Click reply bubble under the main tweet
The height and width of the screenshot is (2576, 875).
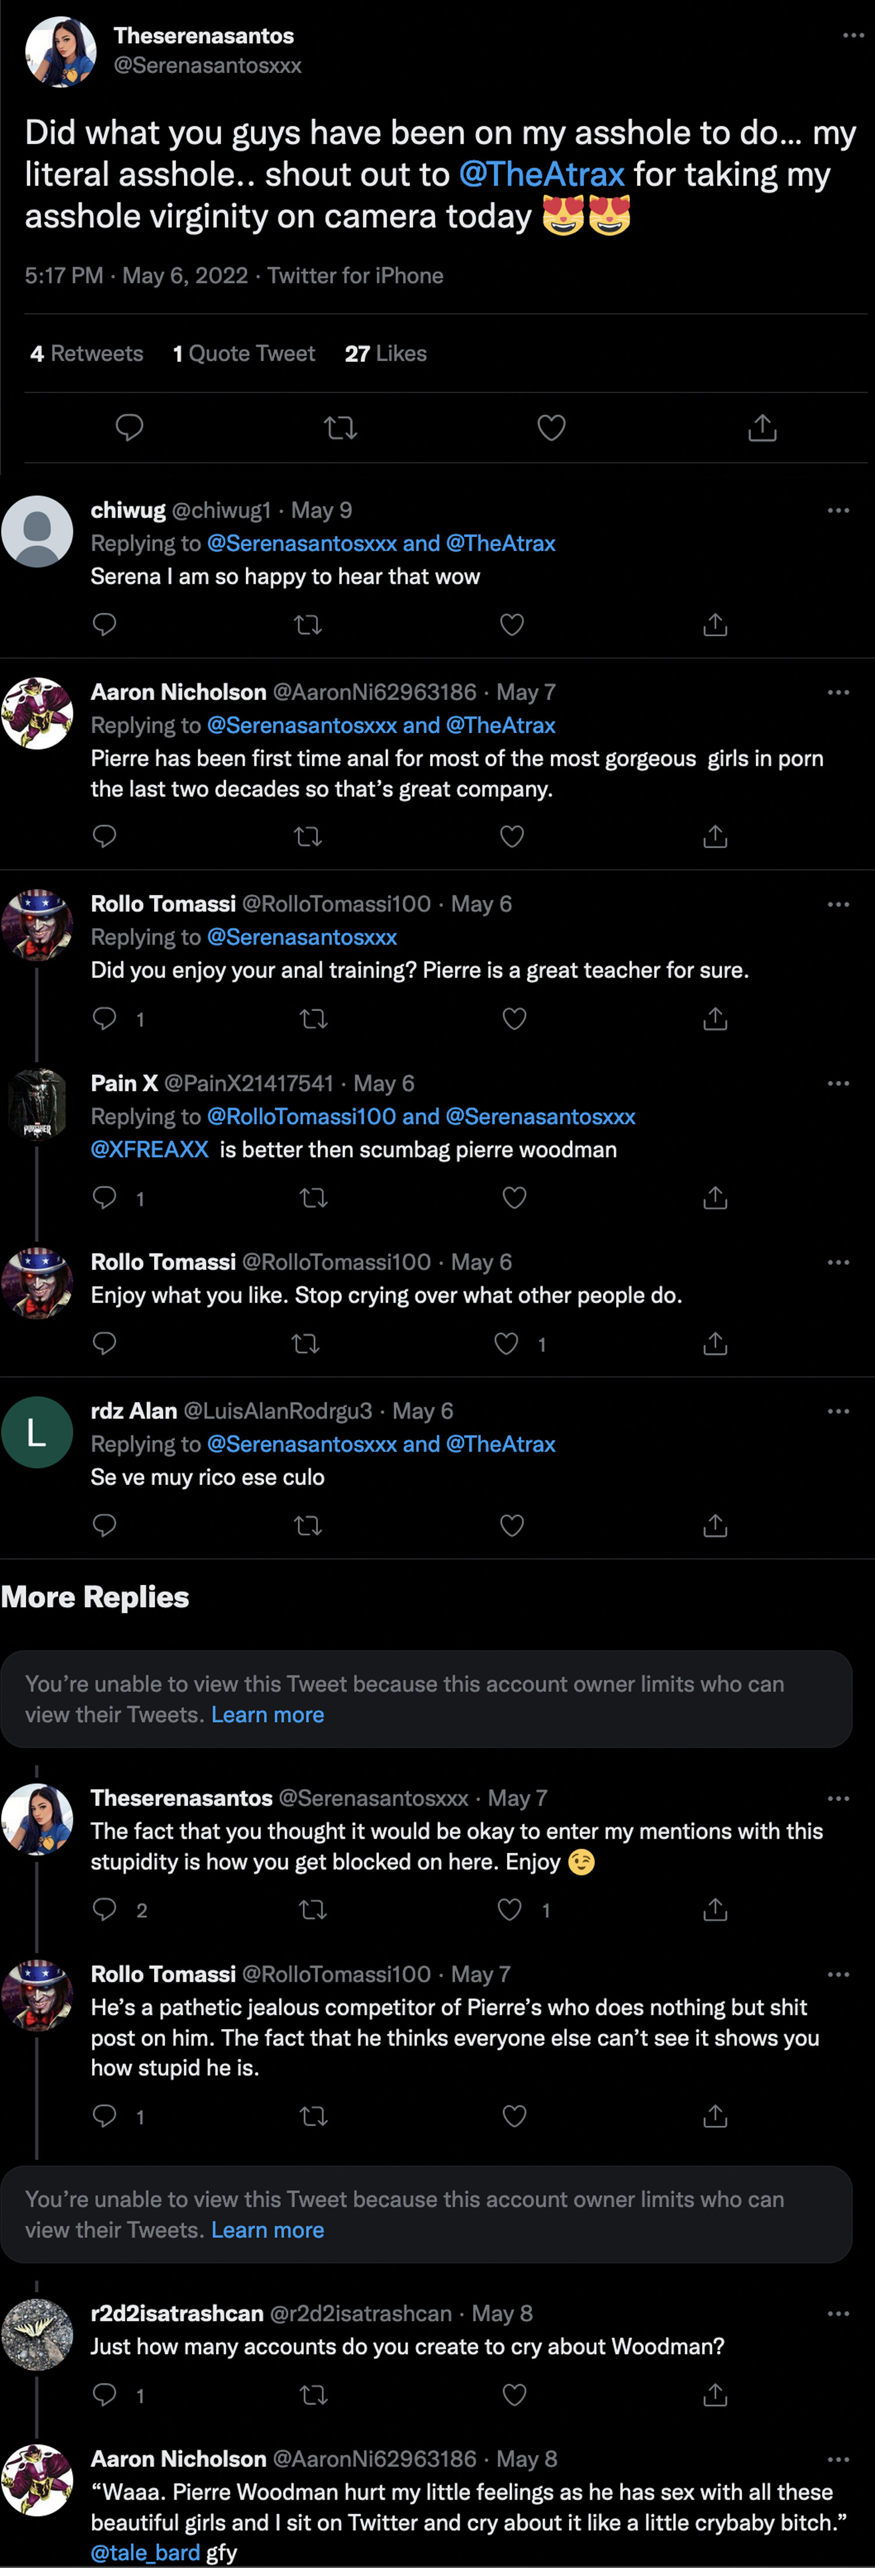pos(130,428)
